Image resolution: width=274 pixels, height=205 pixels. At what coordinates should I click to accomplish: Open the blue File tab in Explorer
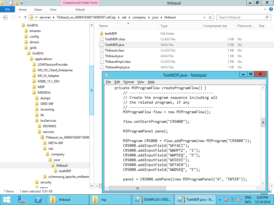7,10
